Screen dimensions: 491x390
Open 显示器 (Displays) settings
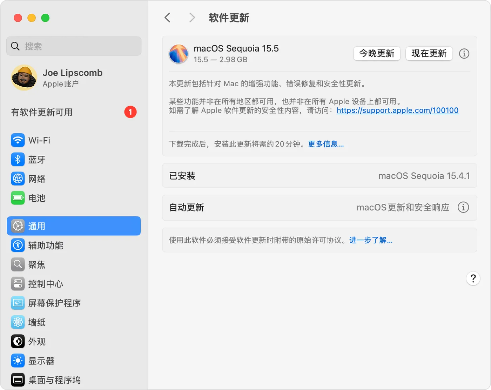tap(41, 361)
